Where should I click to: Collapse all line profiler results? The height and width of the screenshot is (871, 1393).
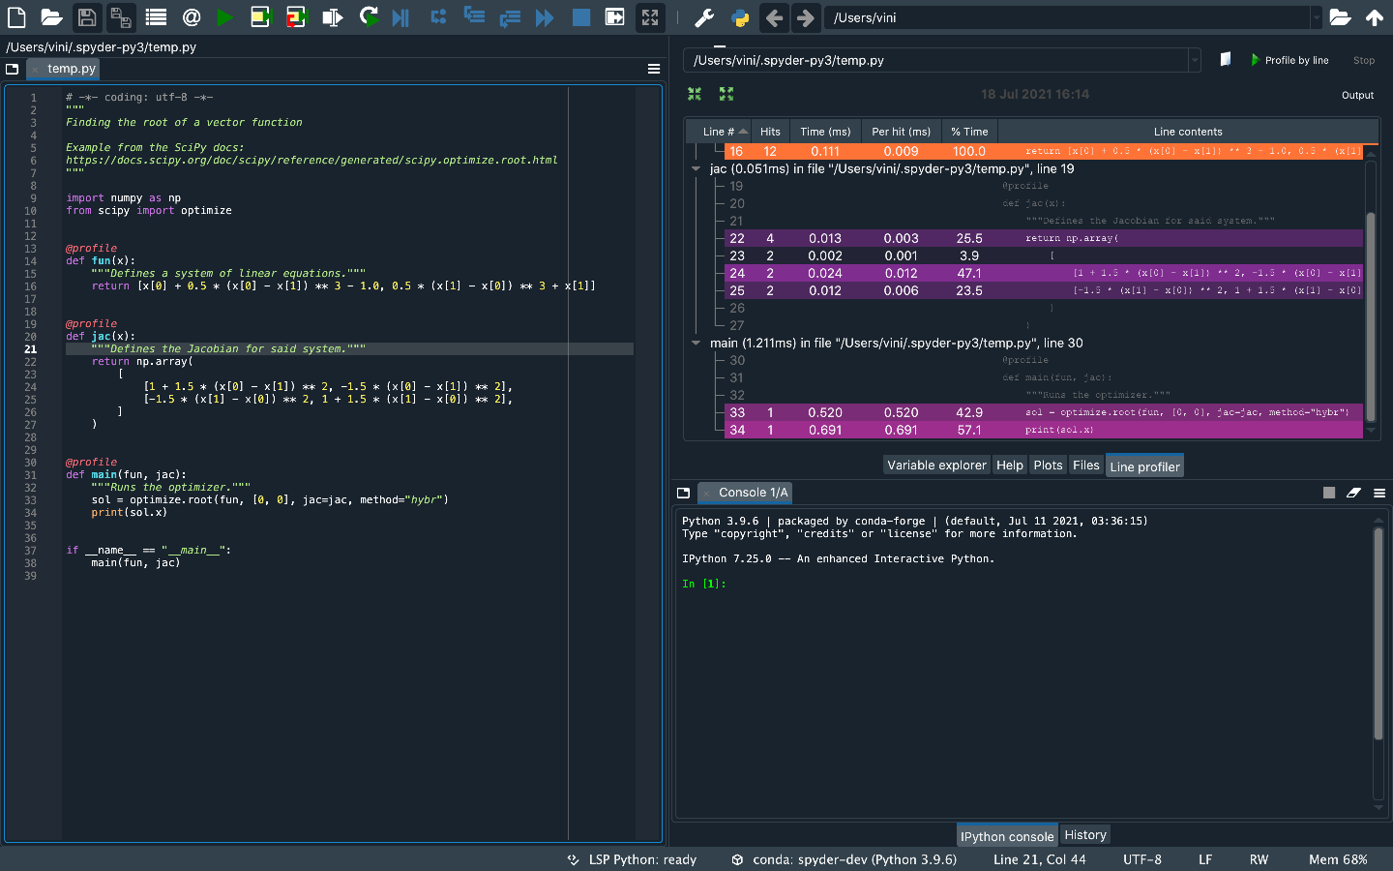coord(694,94)
